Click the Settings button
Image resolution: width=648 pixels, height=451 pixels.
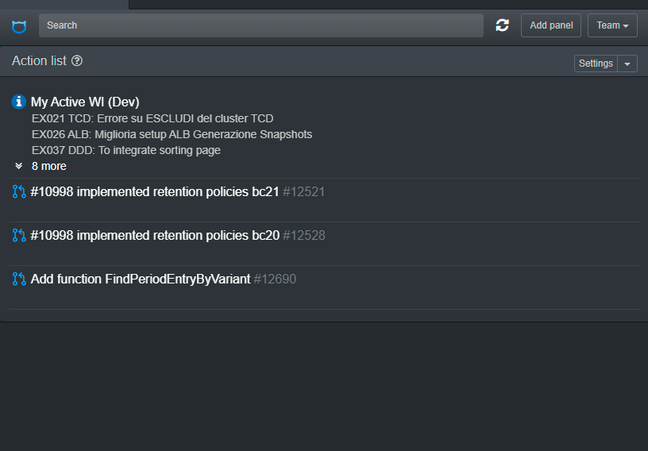pyautogui.click(x=596, y=64)
